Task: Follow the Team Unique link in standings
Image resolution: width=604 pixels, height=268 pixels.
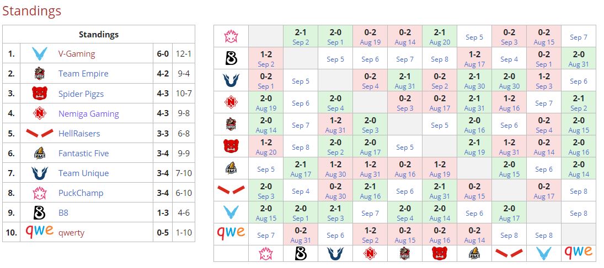Action: point(83,173)
